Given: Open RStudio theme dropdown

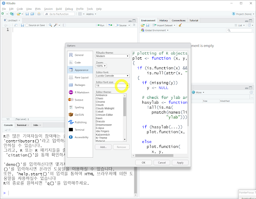Looking at the screenshot, I should pos(112,56).
